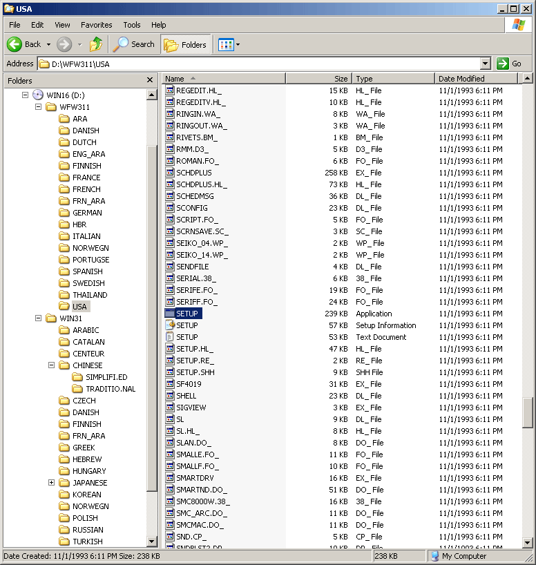Open the Views icon dropdown
This screenshot has width=536, height=565.
pyautogui.click(x=226, y=45)
